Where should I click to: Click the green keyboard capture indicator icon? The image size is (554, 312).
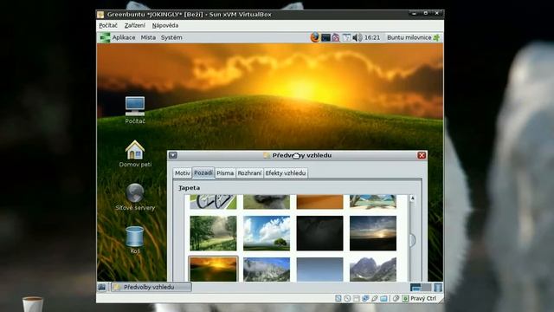point(405,298)
